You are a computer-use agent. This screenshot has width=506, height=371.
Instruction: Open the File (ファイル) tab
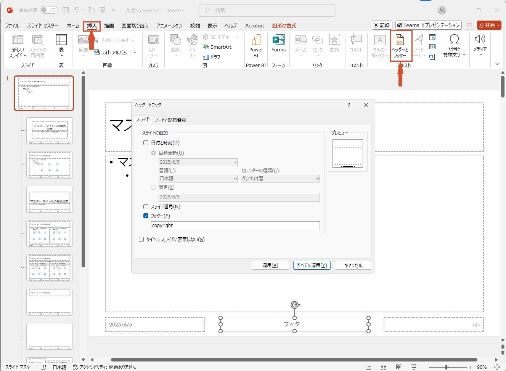coord(12,26)
